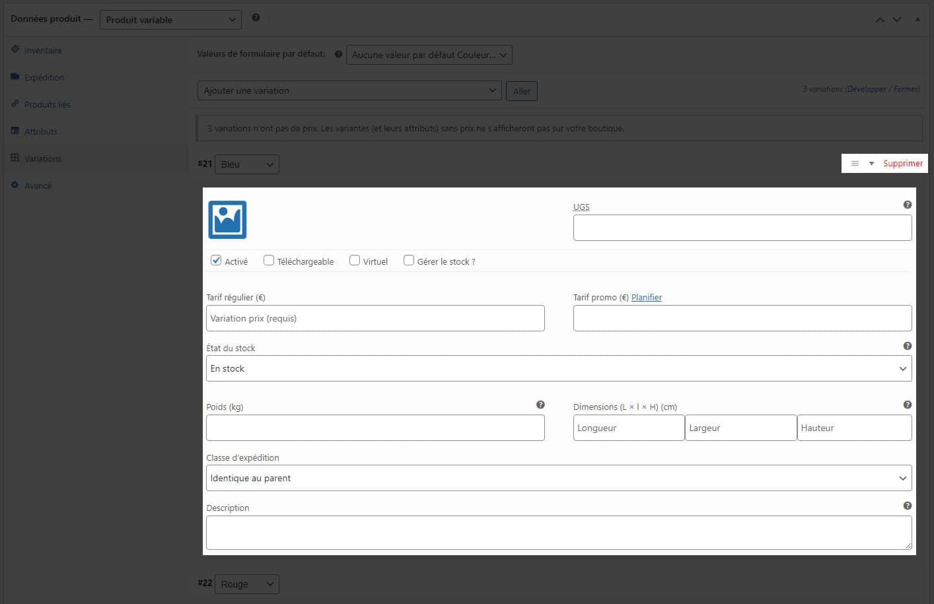Click the drag handle icon beside Supprimer
Viewport: 934px width, 604px height.
(855, 164)
